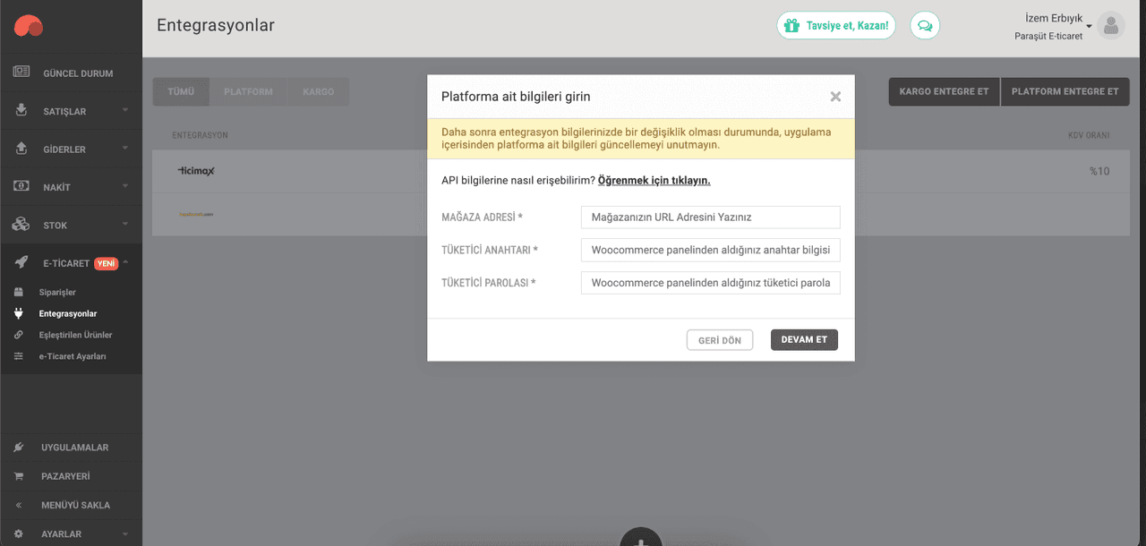Focus the Mağaza Adresi URL field

click(710, 218)
